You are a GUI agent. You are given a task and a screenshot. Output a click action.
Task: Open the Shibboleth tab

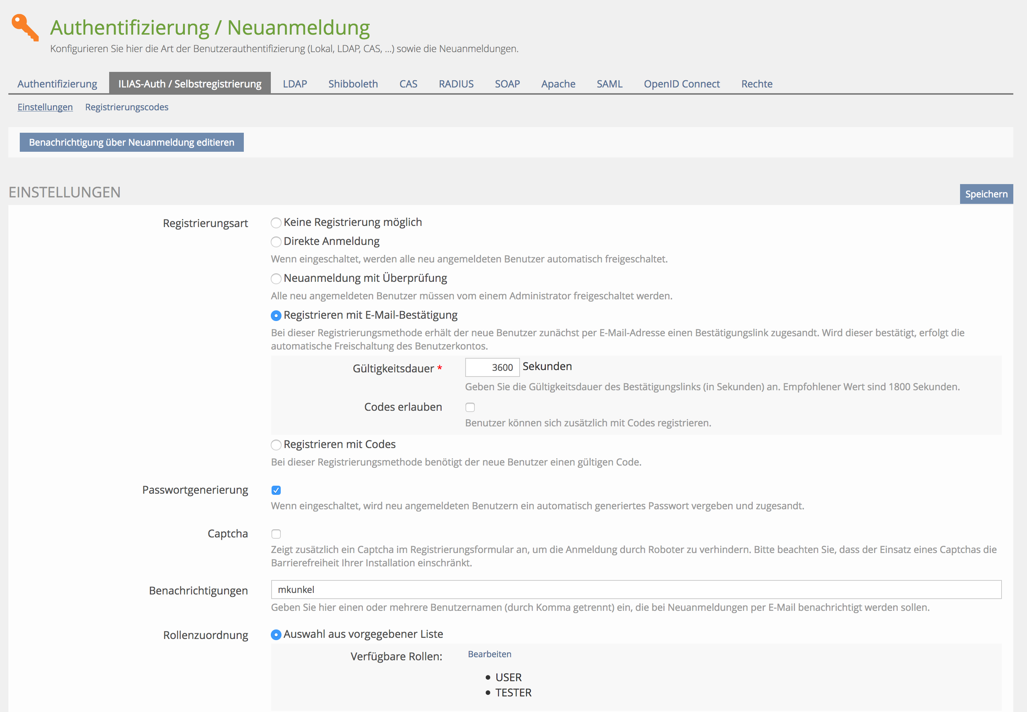click(x=353, y=84)
